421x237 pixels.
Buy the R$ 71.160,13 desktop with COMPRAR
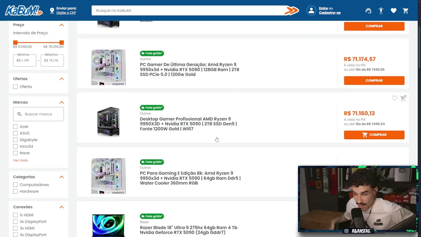coord(374,135)
